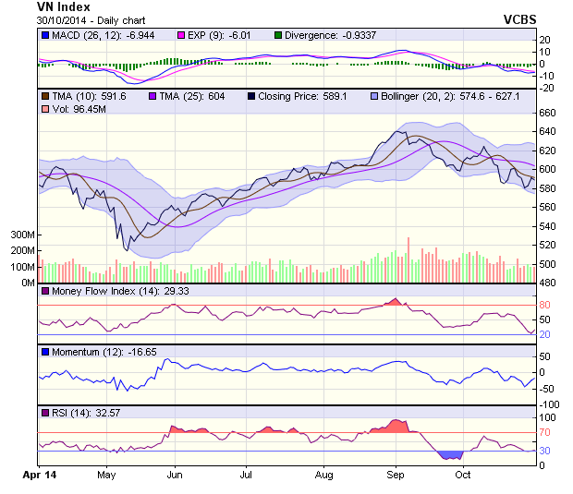Select the brown TMA (10) legend marker
573x494 pixels.
click(x=44, y=96)
